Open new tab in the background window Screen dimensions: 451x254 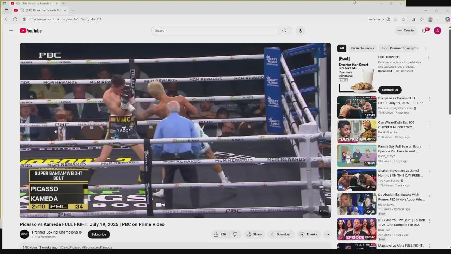[x=63, y=3]
